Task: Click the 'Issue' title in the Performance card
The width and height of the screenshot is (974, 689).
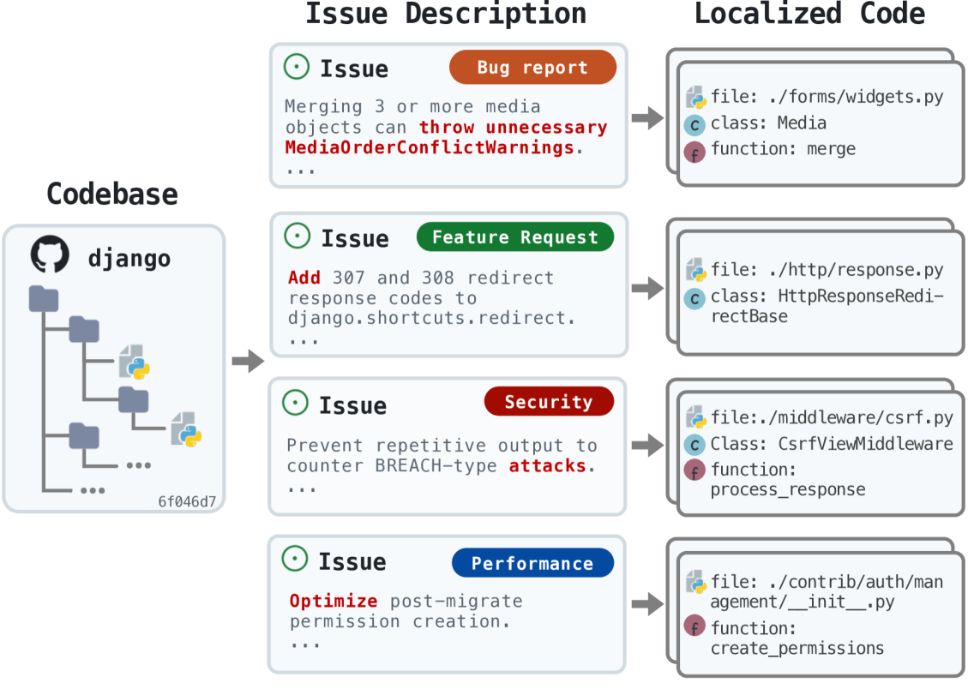Action: tap(352, 562)
